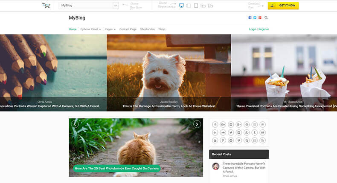Screen dimensions: 337x183
Task: Open the header Twitter icon
Action: [255, 17]
